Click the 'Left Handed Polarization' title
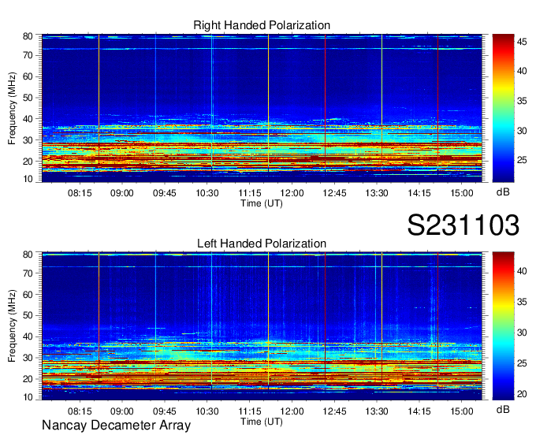Image resolution: width=536 pixels, height=435 pixels. coord(262,244)
